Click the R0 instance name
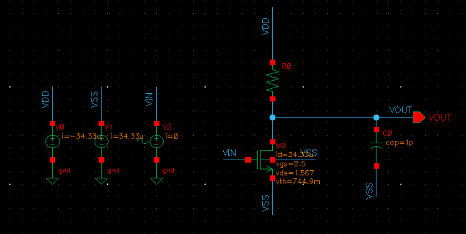 pyautogui.click(x=286, y=66)
